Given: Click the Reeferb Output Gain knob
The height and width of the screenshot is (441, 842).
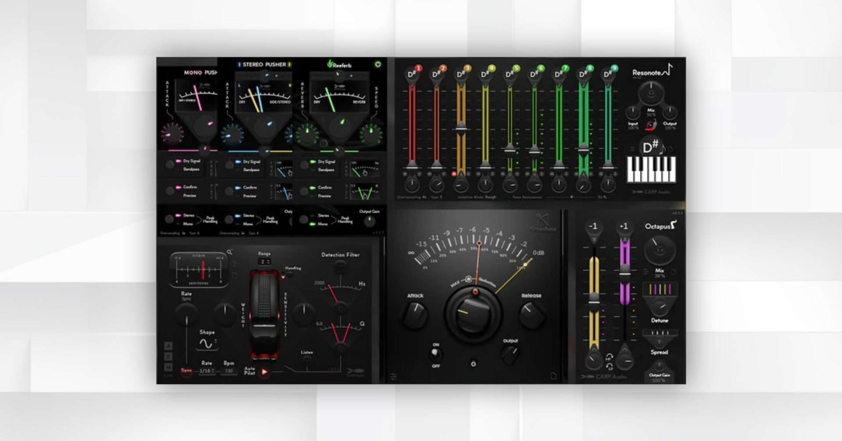Looking at the screenshot, I should pyautogui.click(x=370, y=222).
